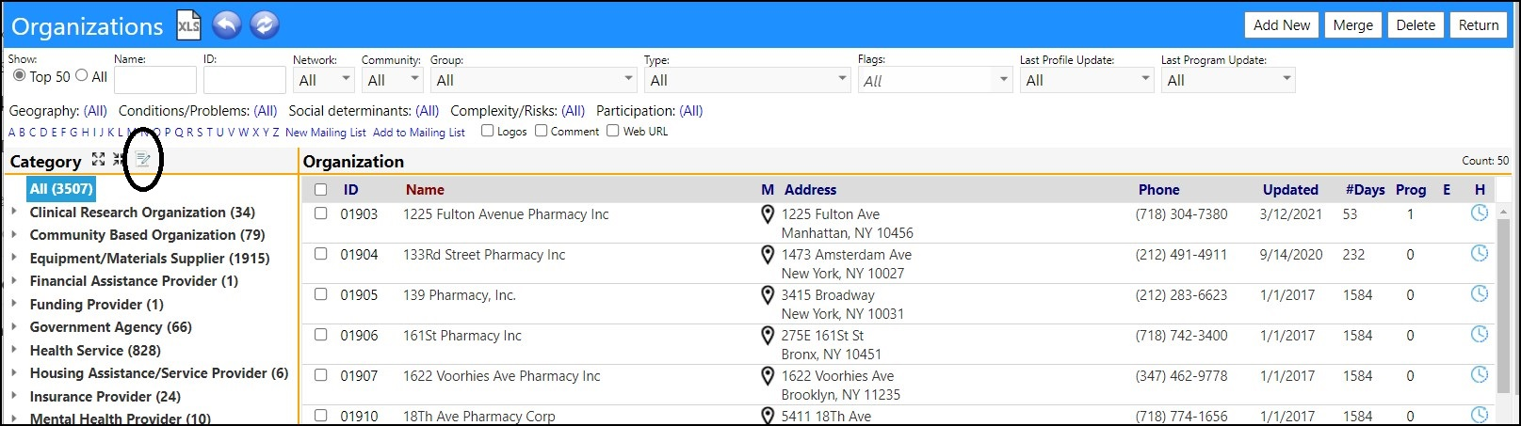This screenshot has width=1521, height=426.
Task: Click the Delete button
Action: (x=1416, y=25)
